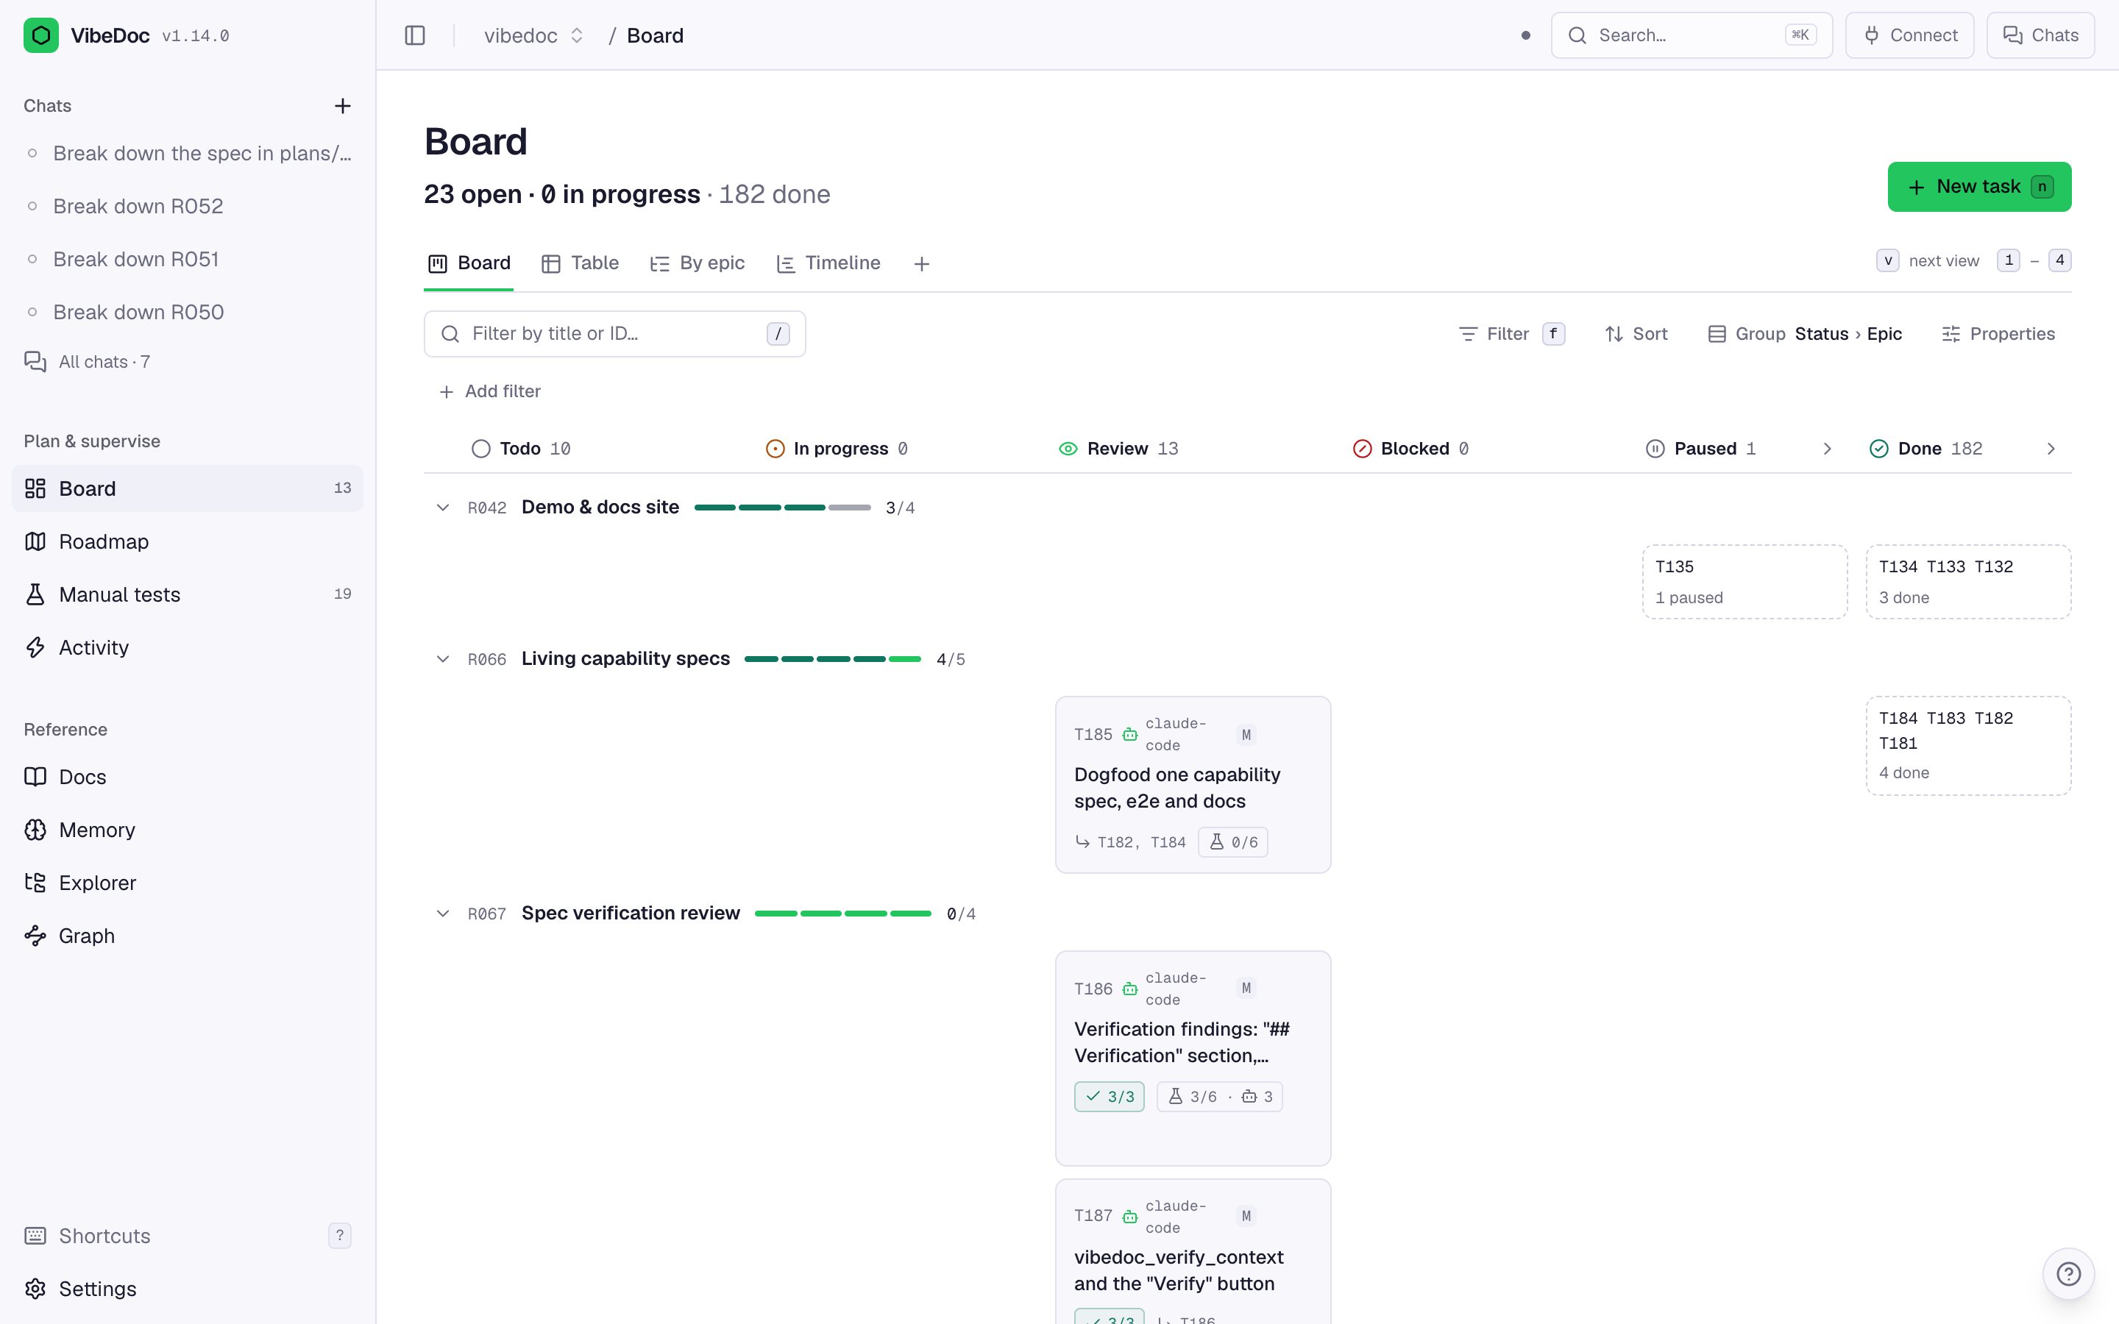Open Chats from the top bar
The width and height of the screenshot is (2119, 1324).
pyautogui.click(x=2040, y=35)
